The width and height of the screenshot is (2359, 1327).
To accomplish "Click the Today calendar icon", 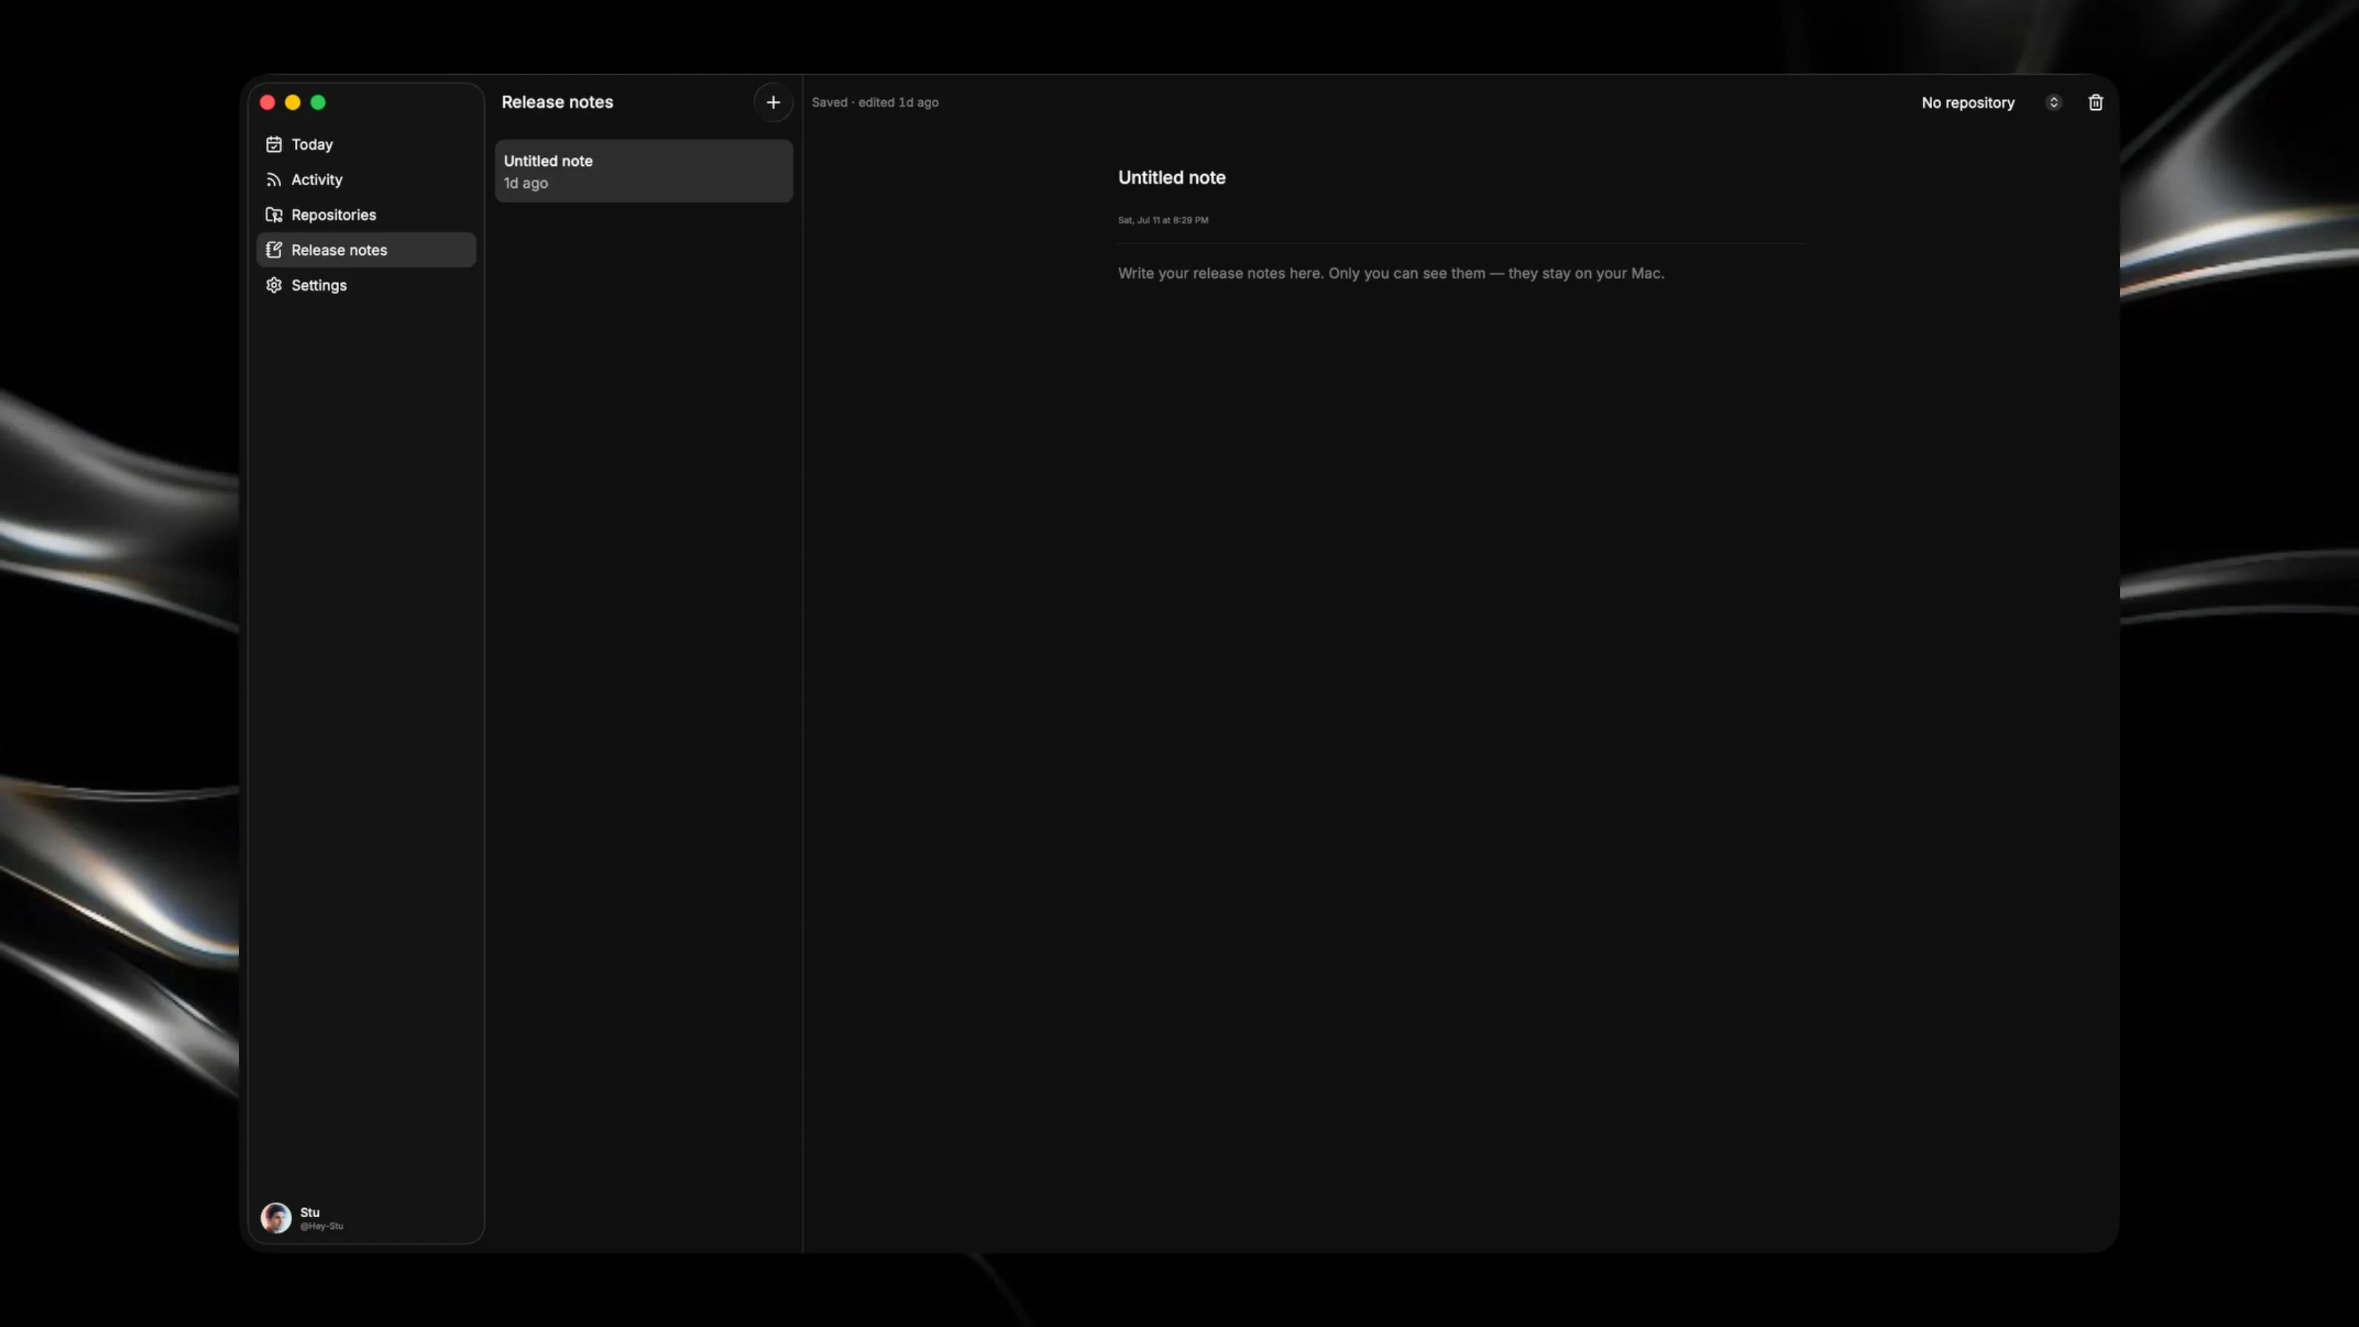I will tap(273, 144).
